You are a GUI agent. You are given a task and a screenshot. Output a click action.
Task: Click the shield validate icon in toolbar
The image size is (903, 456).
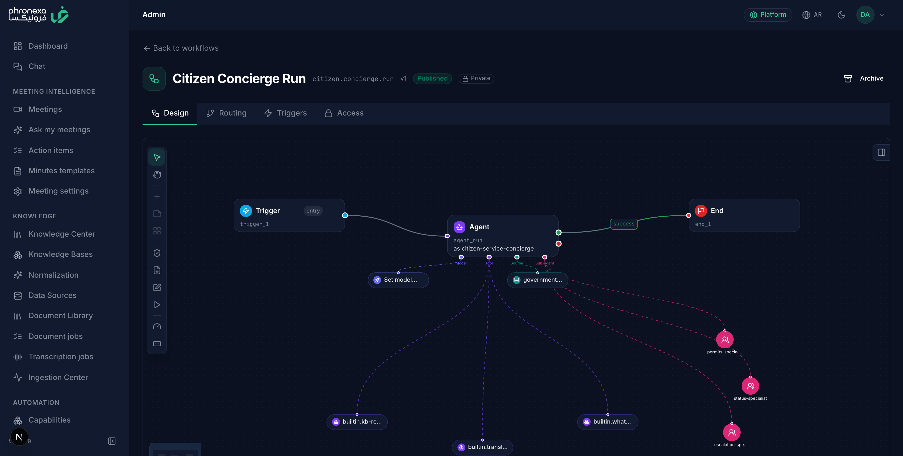pyautogui.click(x=157, y=253)
